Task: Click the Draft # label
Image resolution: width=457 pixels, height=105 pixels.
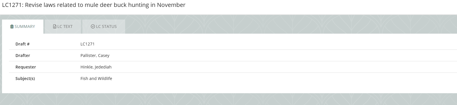Action: tap(23, 44)
